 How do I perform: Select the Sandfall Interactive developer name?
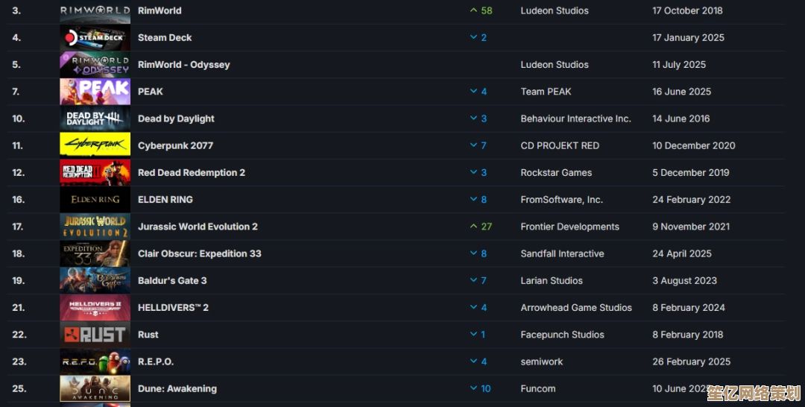[562, 253]
